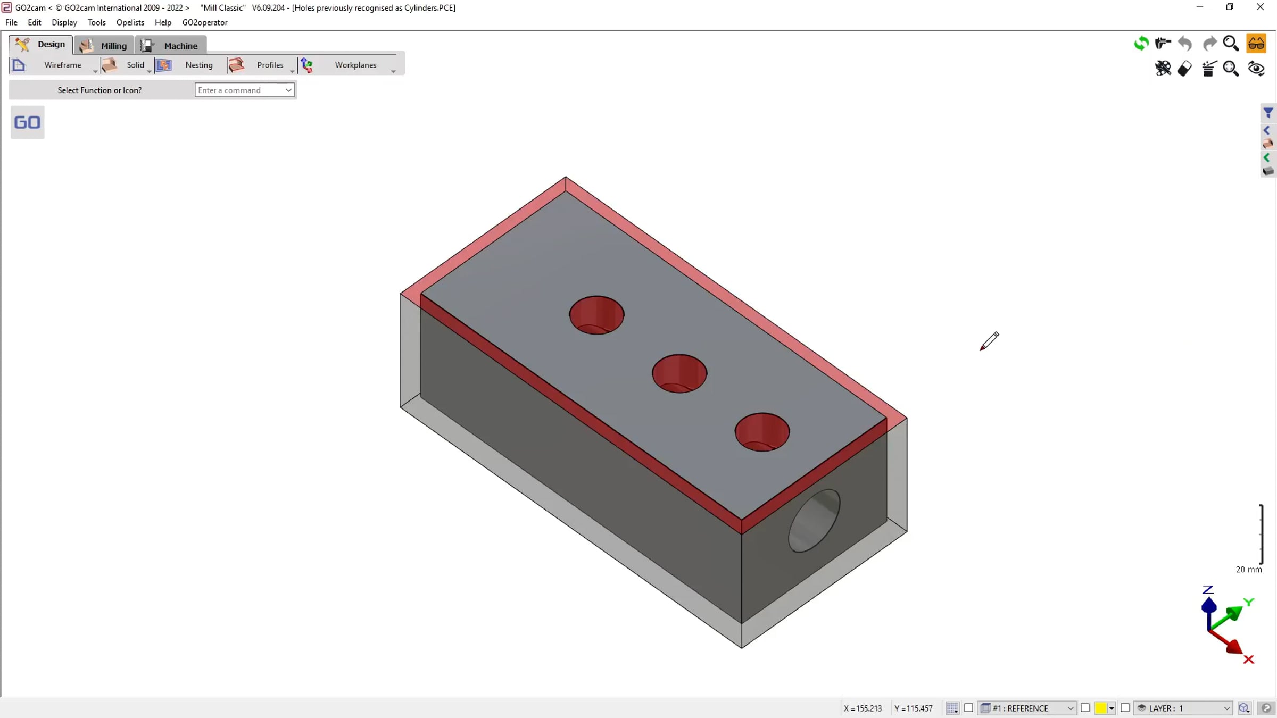This screenshot has width=1277, height=718.
Task: Toggle checkbox before the REFERENCE workplane dropdown
Action: (x=969, y=708)
